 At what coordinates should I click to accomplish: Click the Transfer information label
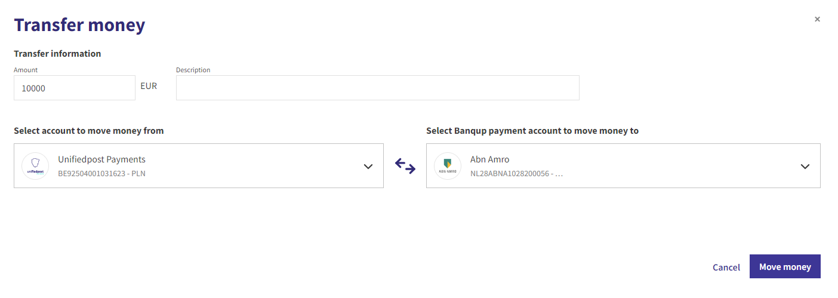(x=57, y=54)
